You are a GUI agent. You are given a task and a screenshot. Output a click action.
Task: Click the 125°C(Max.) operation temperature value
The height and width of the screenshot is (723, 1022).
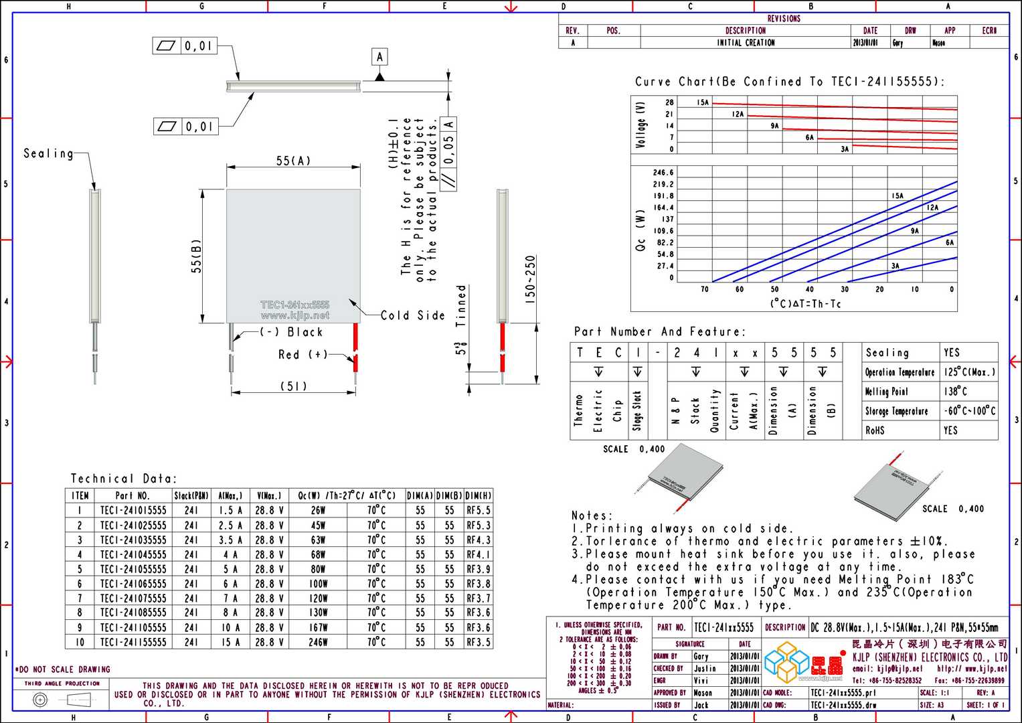click(x=969, y=372)
